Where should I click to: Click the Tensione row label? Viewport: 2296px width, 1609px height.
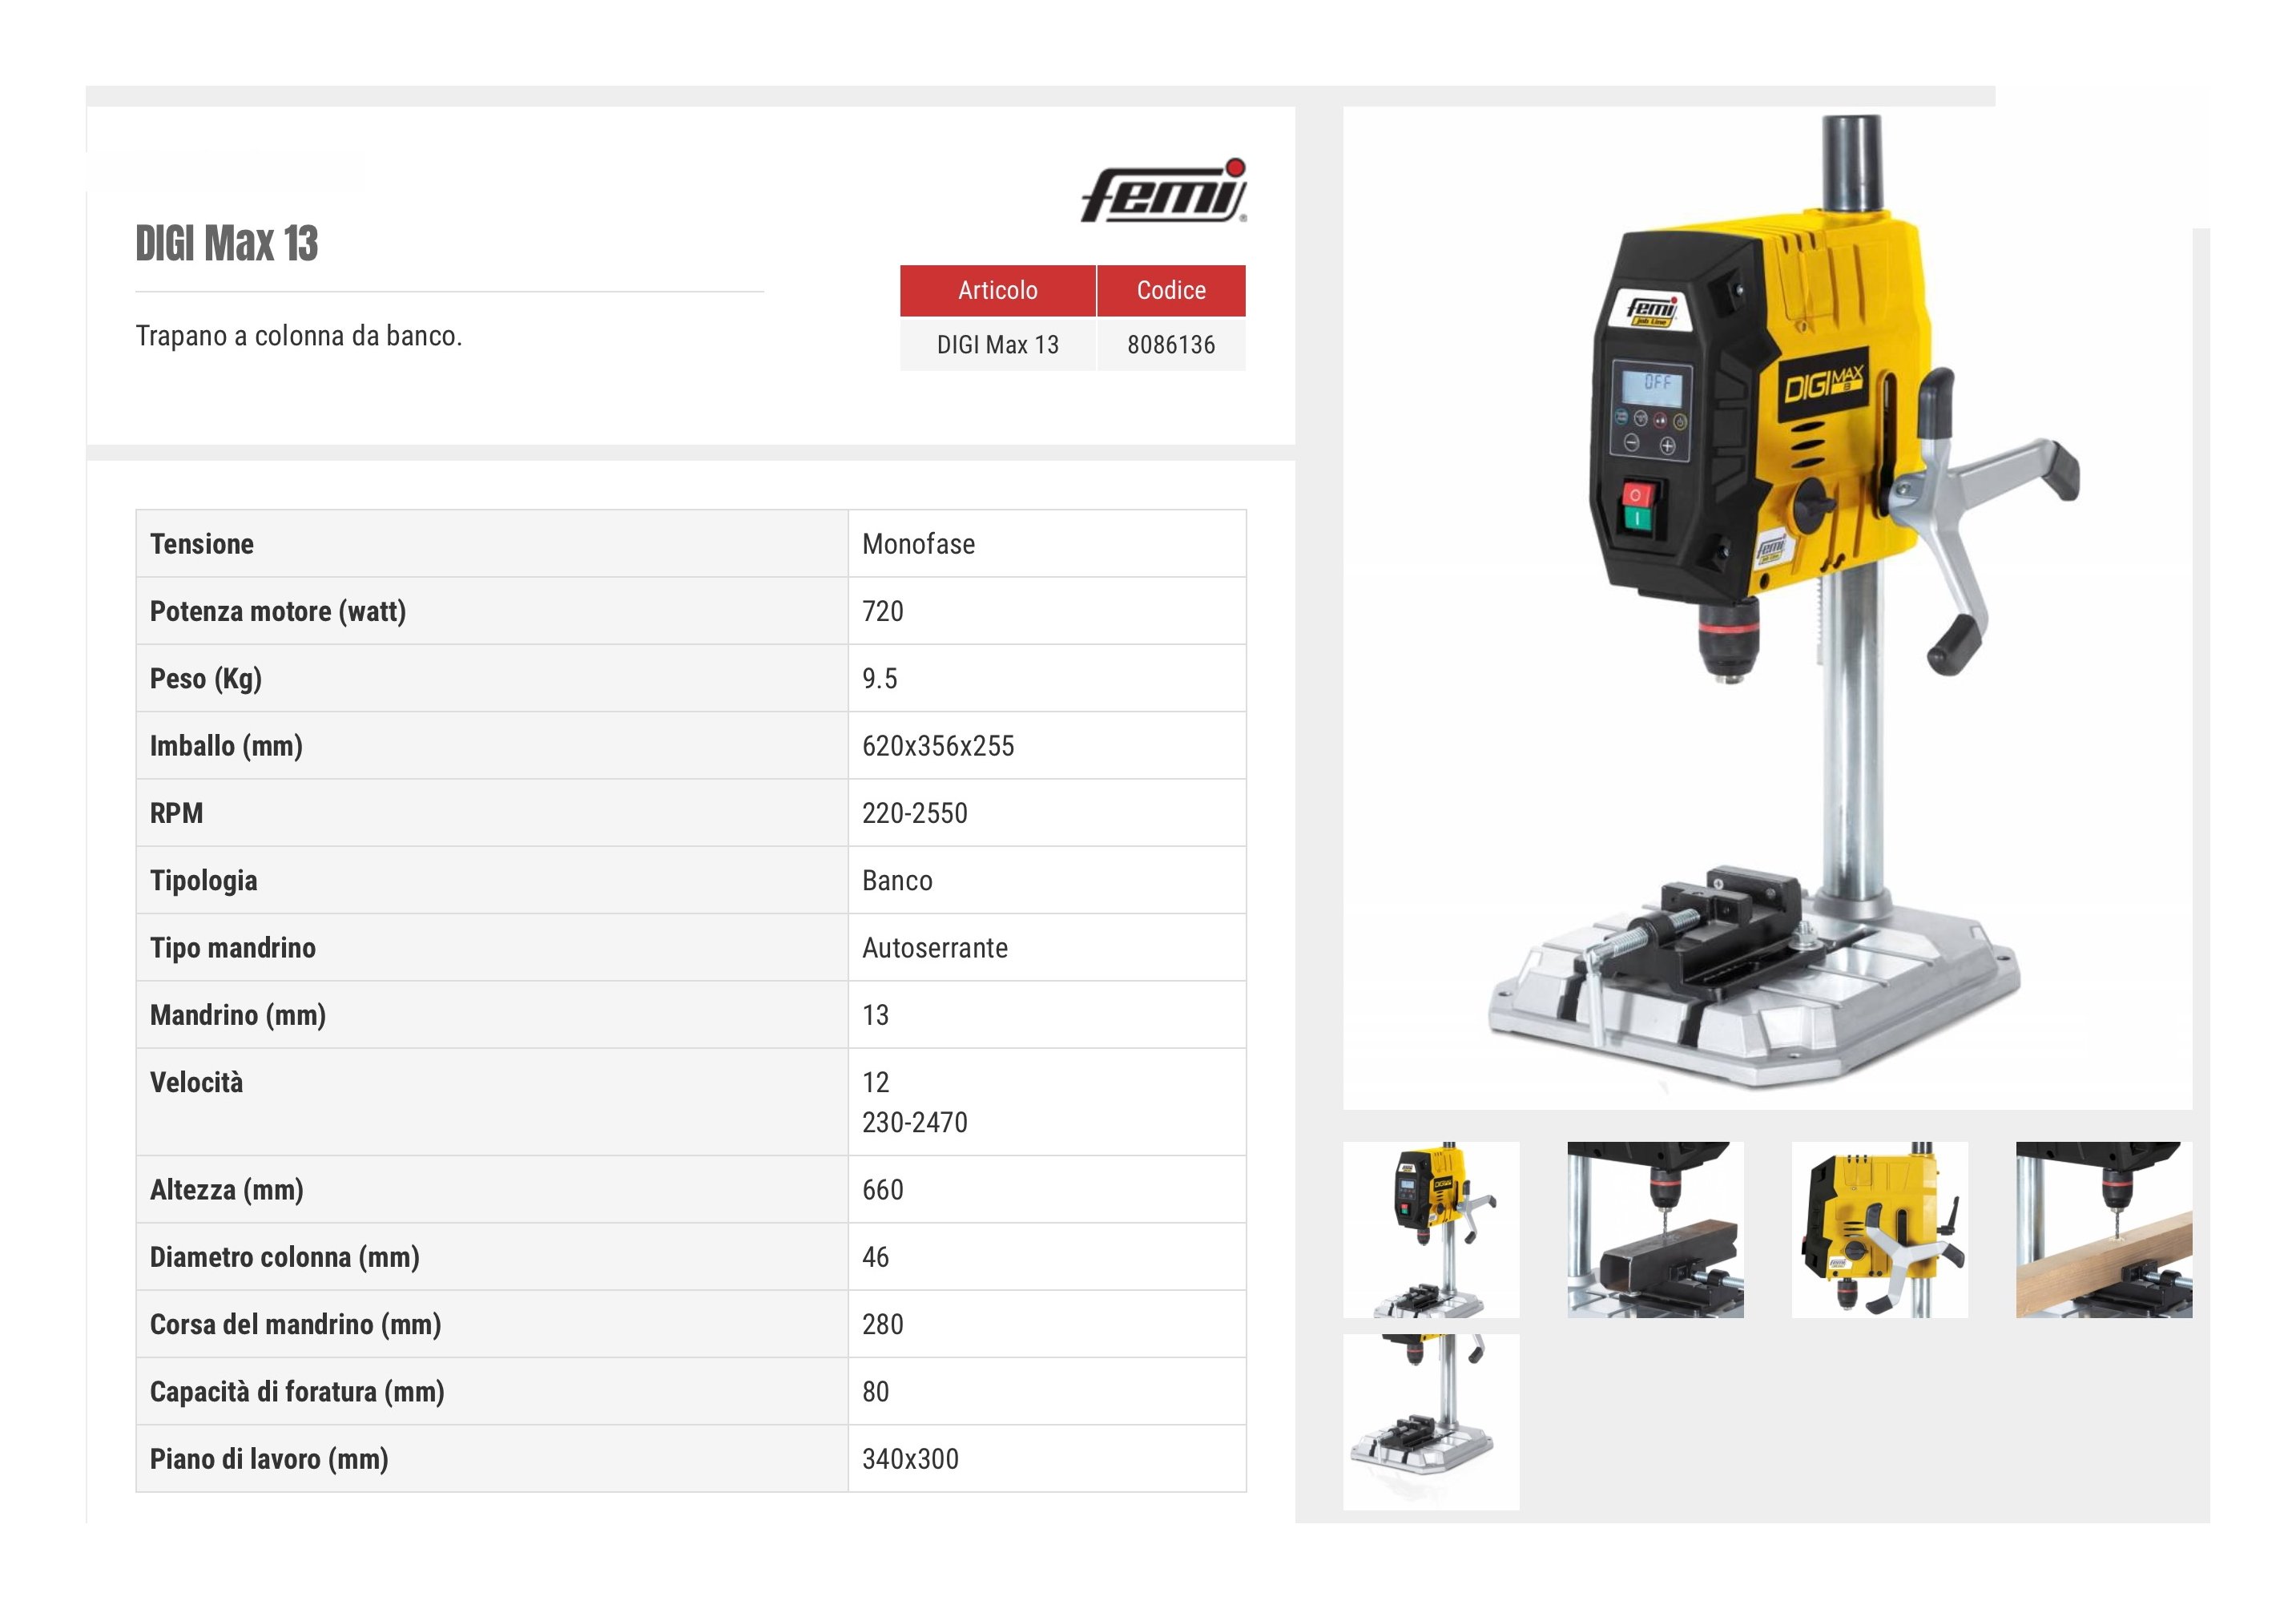pos(202,544)
